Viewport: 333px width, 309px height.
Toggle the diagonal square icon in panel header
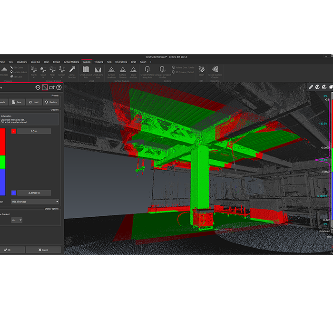tap(45, 87)
